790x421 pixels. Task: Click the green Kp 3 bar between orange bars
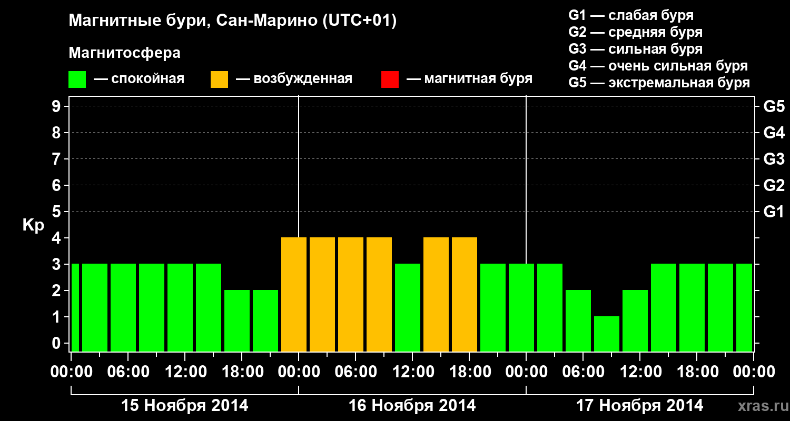click(408, 307)
